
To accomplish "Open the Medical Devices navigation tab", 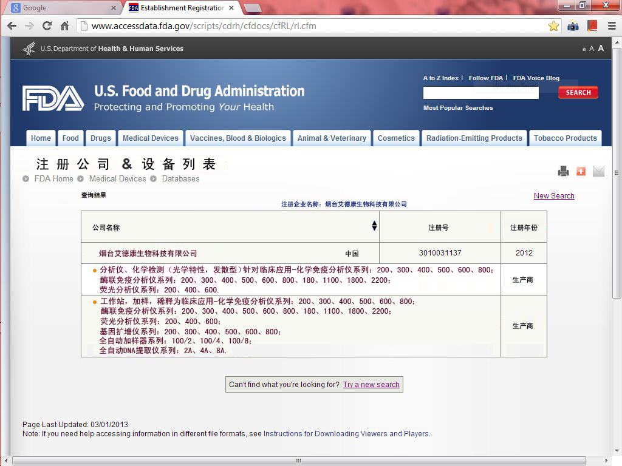I will (151, 138).
